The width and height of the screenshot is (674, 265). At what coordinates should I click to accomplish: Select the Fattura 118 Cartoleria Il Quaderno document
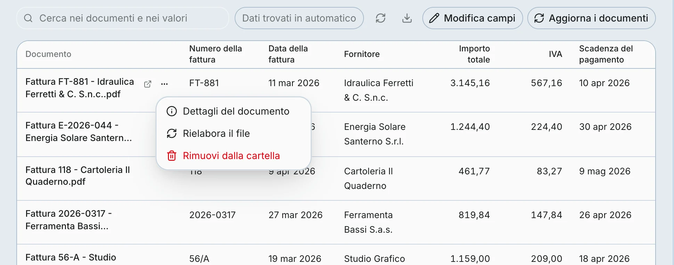(x=78, y=176)
